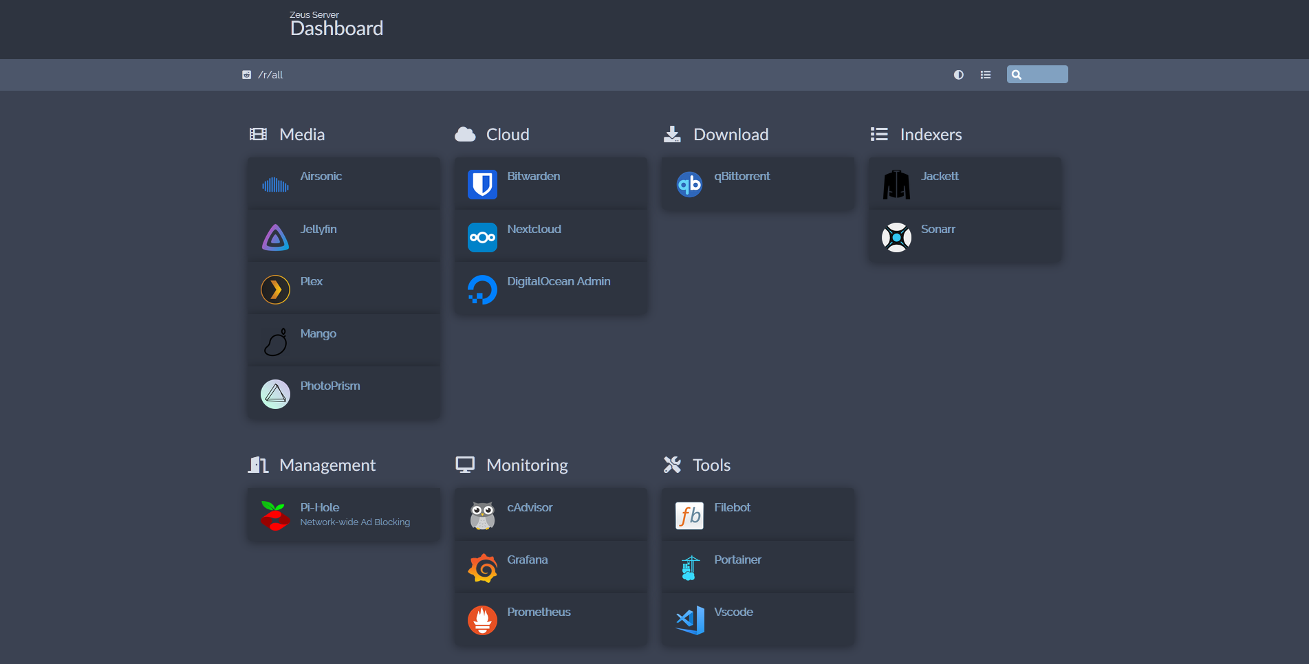The height and width of the screenshot is (664, 1309).
Task: Launch Plex via its orange chevron icon
Action: (275, 289)
